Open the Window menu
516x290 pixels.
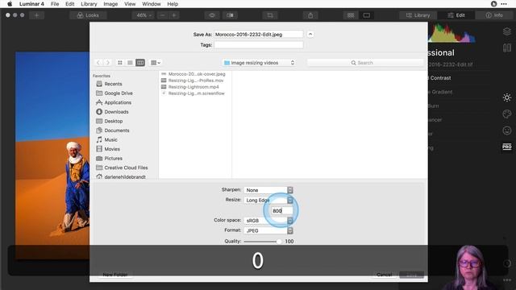[x=152, y=4]
